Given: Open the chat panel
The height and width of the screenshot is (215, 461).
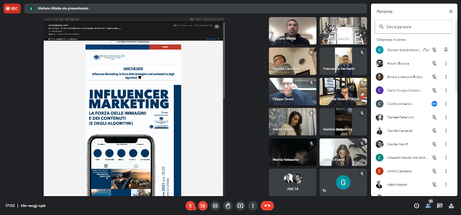Looking at the screenshot, I should (x=440, y=206).
